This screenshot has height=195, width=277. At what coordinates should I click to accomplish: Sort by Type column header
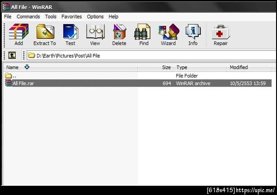pos(199,67)
